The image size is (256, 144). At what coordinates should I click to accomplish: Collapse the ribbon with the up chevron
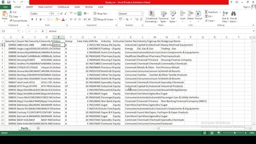pos(253,25)
